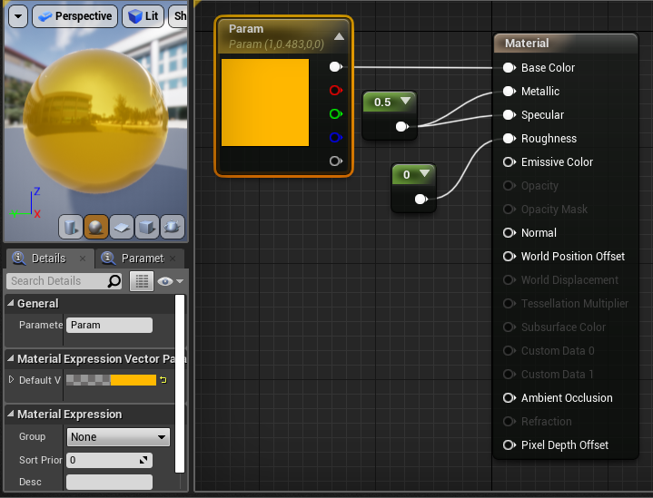Switch to the Details tab

[x=45, y=259]
